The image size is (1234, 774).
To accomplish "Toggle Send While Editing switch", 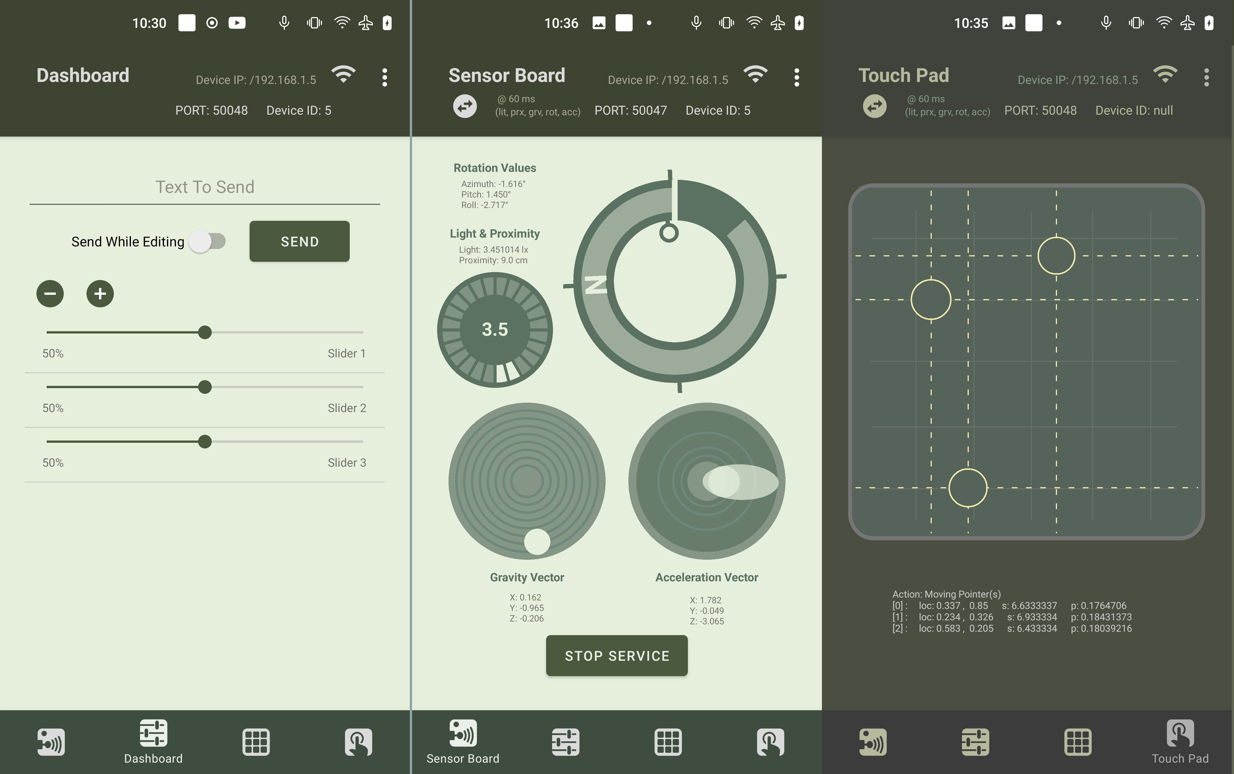I will pos(208,241).
